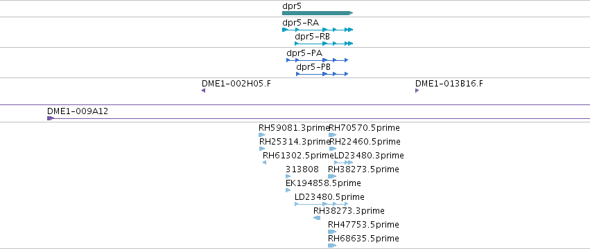Click the RH70570.5prime label
The height and width of the screenshot is (249, 590).
[364, 128]
